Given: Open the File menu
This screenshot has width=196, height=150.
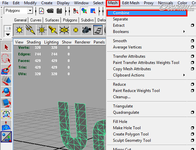Looking at the screenshot, I should pos(5,3).
